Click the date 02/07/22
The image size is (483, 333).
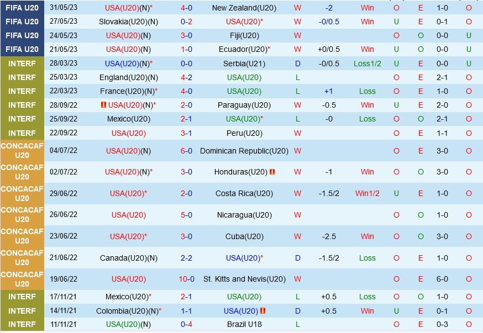coord(64,172)
